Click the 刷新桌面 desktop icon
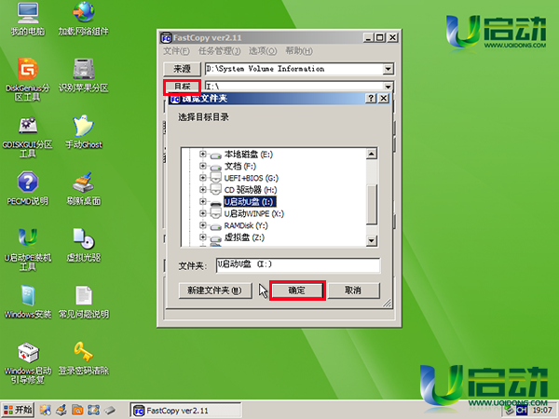Screen dimensions: 559x419 84,188
